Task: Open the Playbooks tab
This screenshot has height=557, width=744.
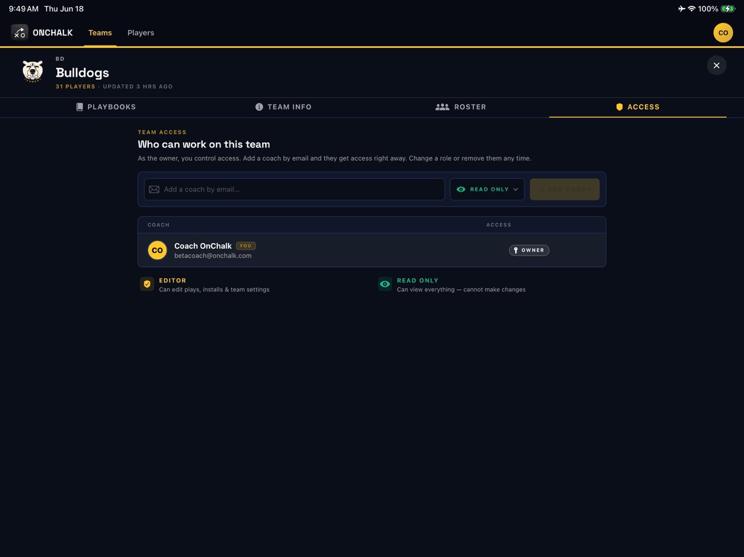Action: tap(106, 107)
